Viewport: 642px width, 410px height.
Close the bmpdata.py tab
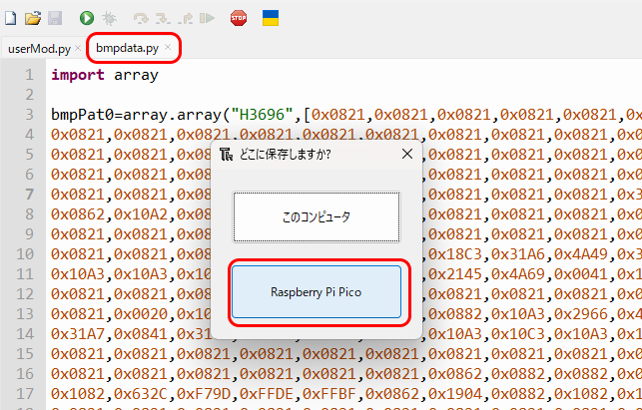pyautogui.click(x=168, y=47)
